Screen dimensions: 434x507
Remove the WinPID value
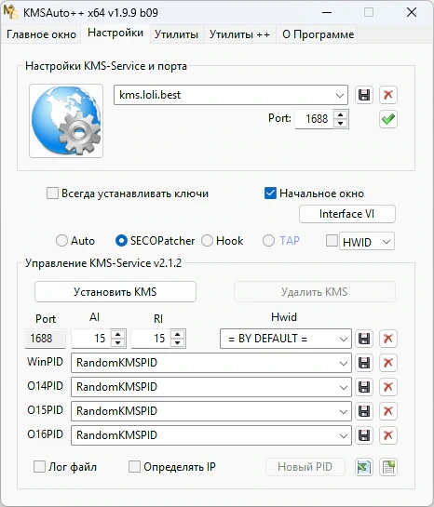388,363
